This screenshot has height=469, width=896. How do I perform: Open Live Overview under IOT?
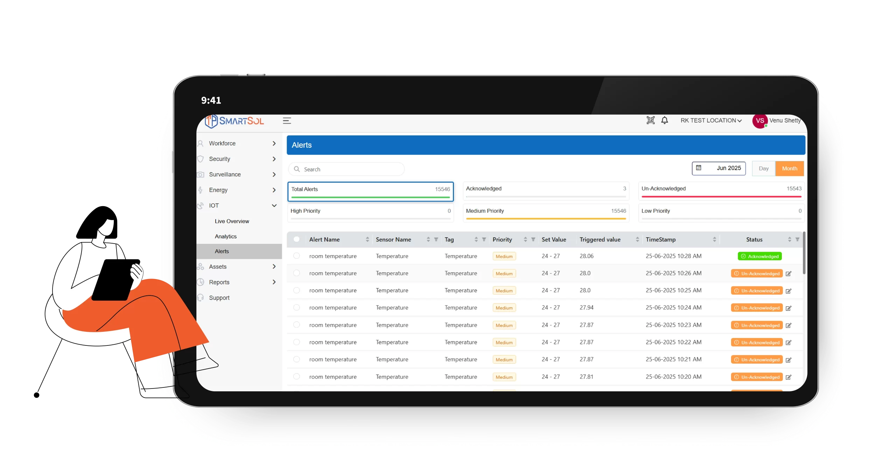(232, 221)
